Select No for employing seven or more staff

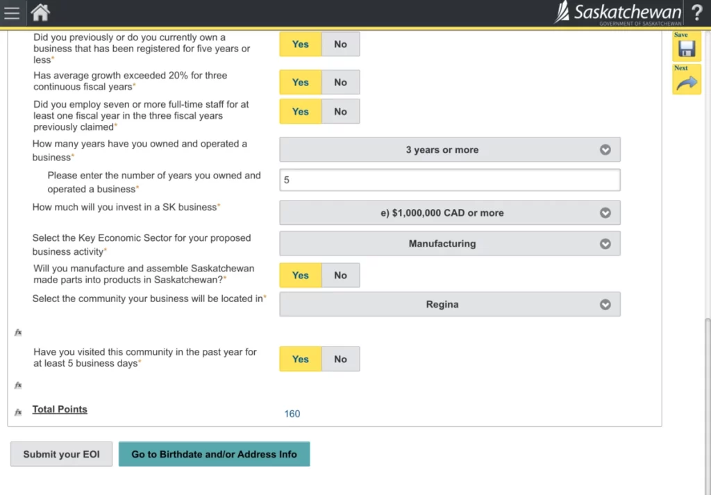pyautogui.click(x=340, y=112)
